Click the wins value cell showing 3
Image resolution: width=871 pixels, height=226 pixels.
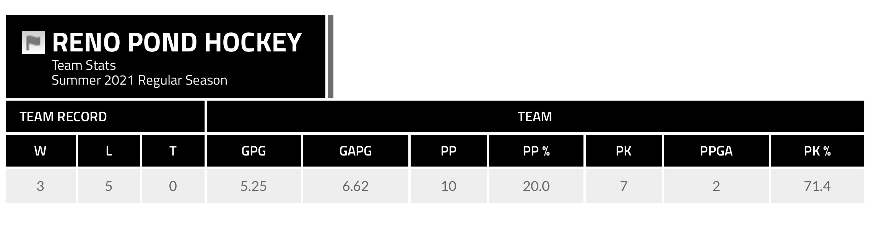[40, 186]
